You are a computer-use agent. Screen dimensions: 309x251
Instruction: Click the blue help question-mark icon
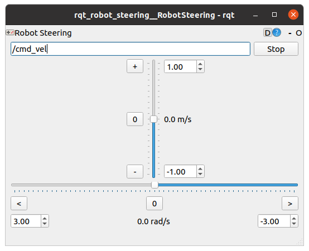coord(277,33)
